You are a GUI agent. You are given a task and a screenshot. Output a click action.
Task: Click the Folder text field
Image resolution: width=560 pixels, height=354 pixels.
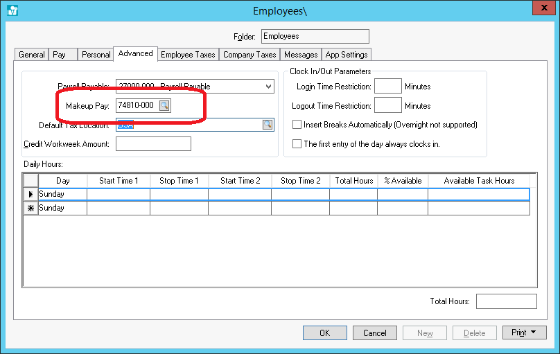[315, 36]
